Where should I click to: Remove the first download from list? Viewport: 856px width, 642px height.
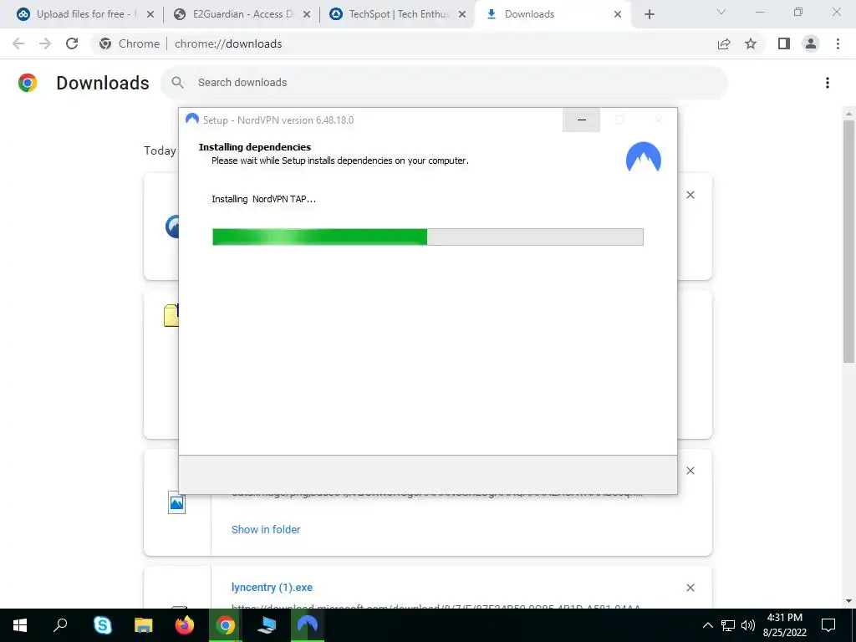(x=690, y=195)
